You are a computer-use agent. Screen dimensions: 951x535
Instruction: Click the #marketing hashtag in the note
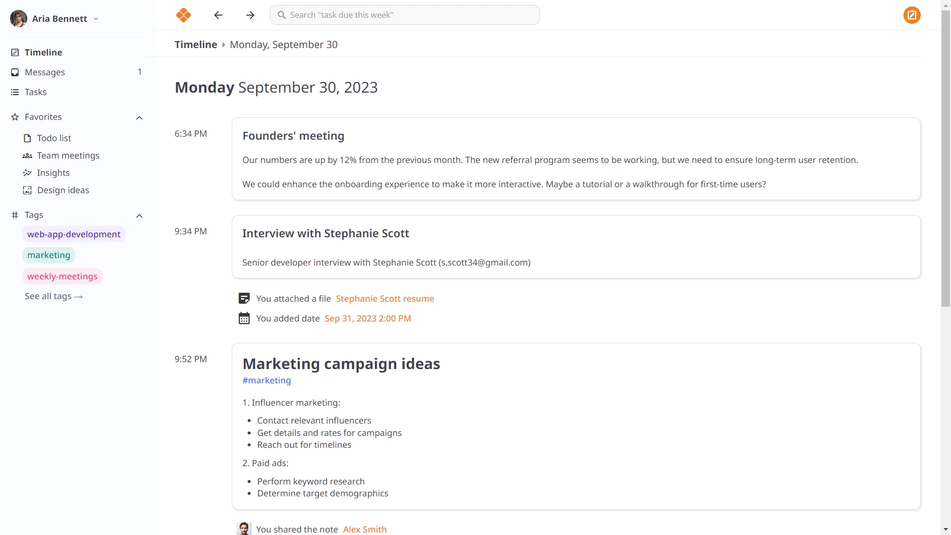click(266, 380)
